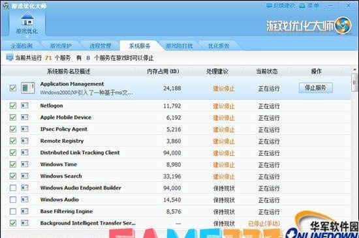Uncheck the Windows Time checkbox
359x238 pixels.
13,164
